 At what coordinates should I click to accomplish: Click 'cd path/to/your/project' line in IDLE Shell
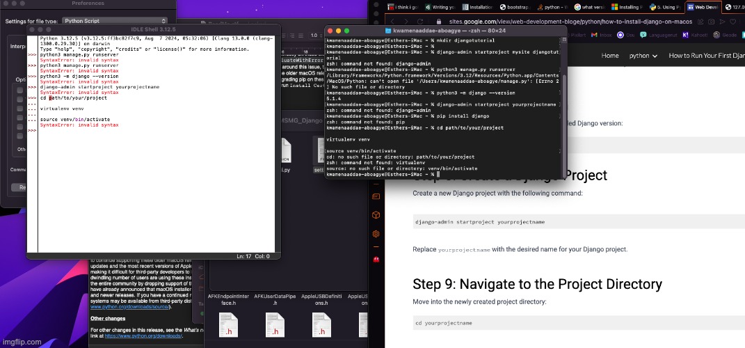pos(74,98)
